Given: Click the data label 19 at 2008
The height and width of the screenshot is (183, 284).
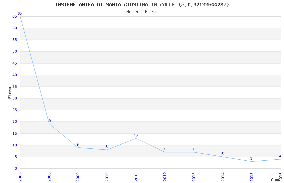Looking at the screenshot, I should point(49,121).
